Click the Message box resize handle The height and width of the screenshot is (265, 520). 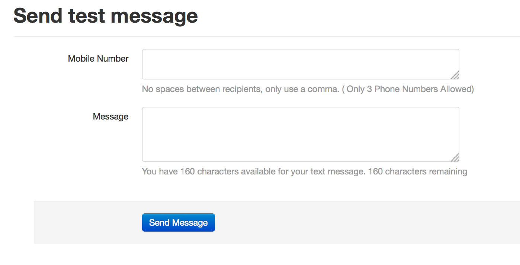point(455,158)
